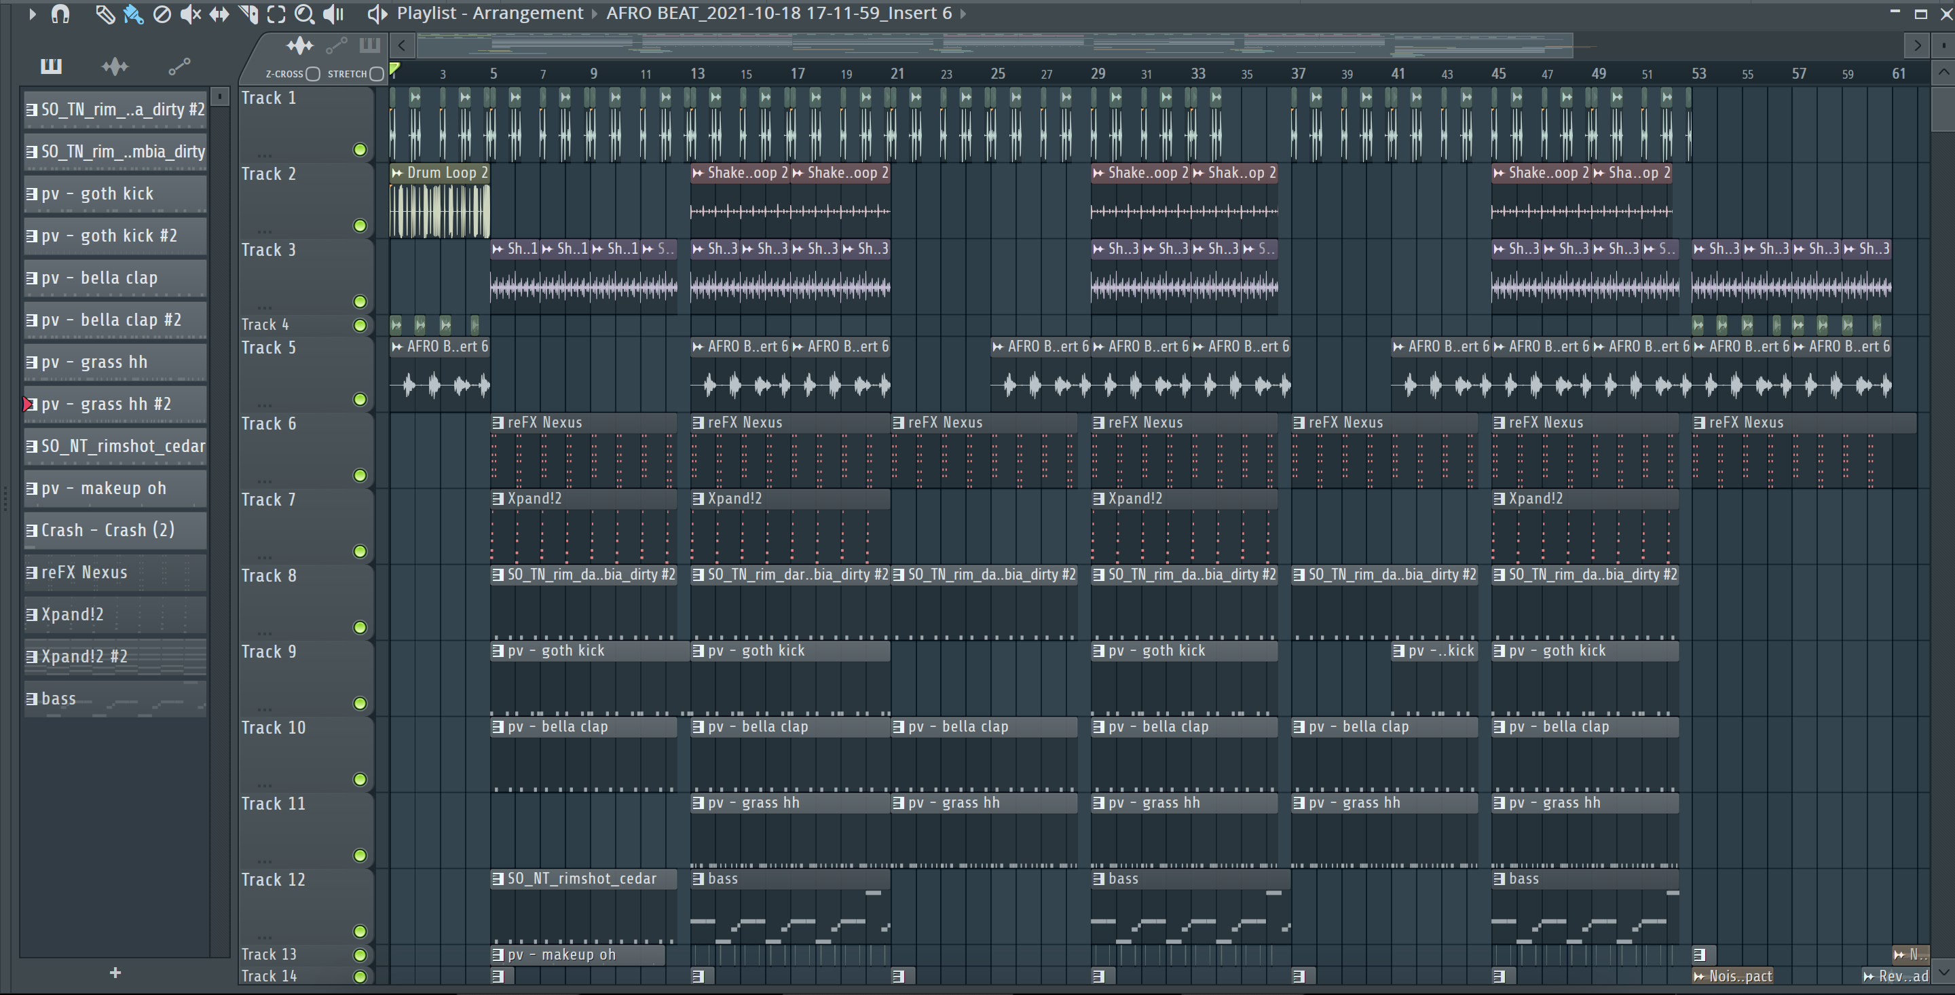The width and height of the screenshot is (1955, 995).
Task: Enable the Z-CROSS checkbox
Action: click(x=313, y=73)
